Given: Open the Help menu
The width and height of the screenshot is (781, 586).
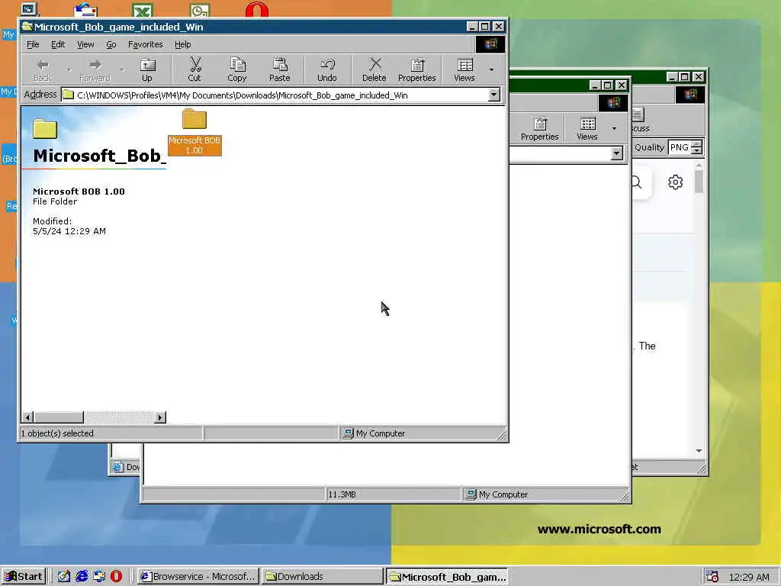Looking at the screenshot, I should click(x=183, y=44).
